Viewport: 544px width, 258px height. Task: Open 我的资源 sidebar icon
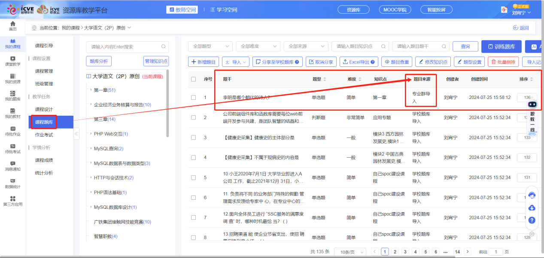click(12, 78)
